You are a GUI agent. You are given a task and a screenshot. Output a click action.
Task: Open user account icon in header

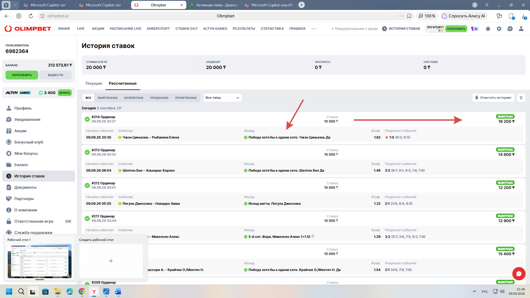pos(521,29)
